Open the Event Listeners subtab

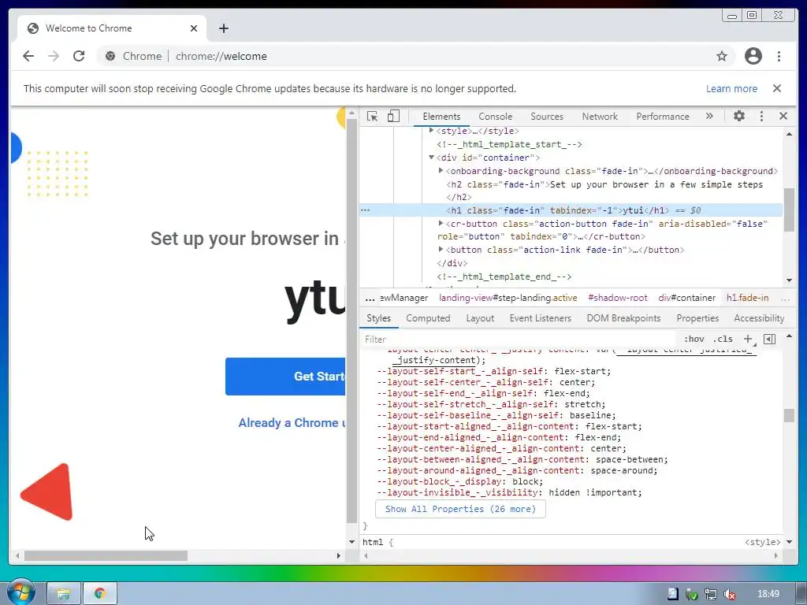pos(541,318)
